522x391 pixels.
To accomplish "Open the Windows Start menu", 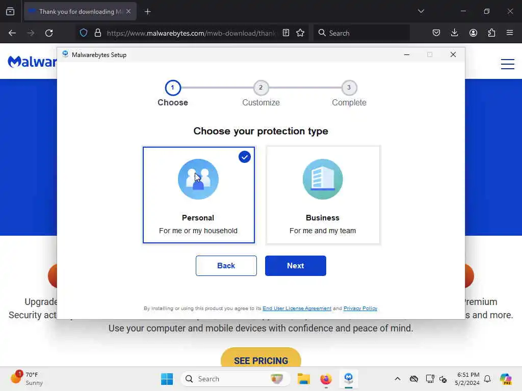I will pos(167,379).
